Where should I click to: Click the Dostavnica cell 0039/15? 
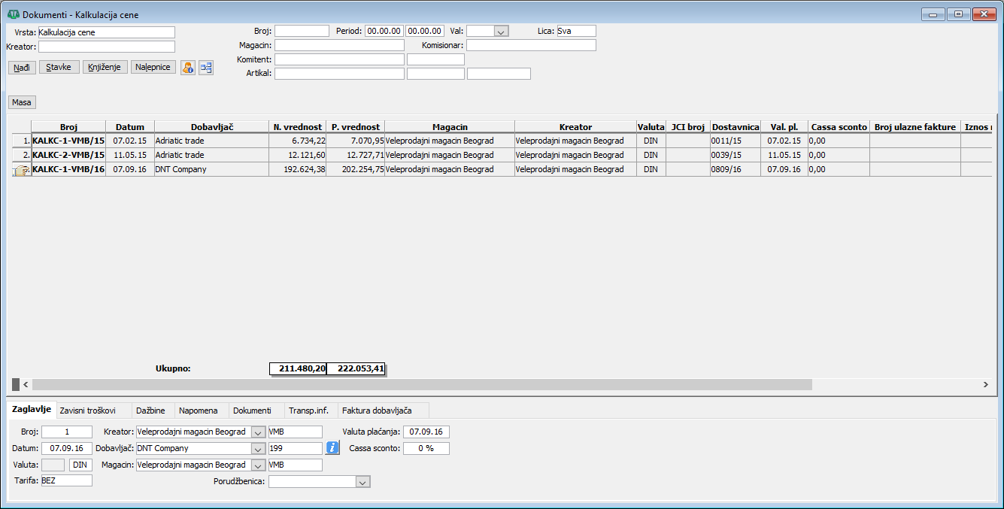736,155
